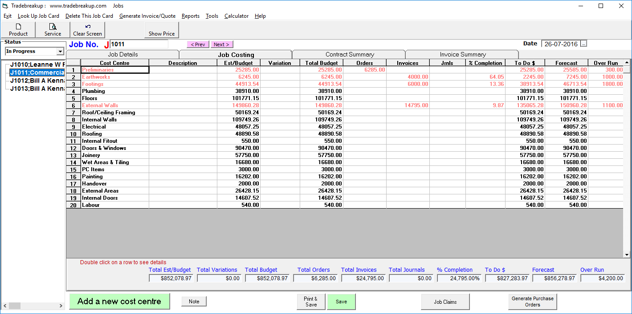
Task: Open the Reports menu
Action: (x=190, y=16)
